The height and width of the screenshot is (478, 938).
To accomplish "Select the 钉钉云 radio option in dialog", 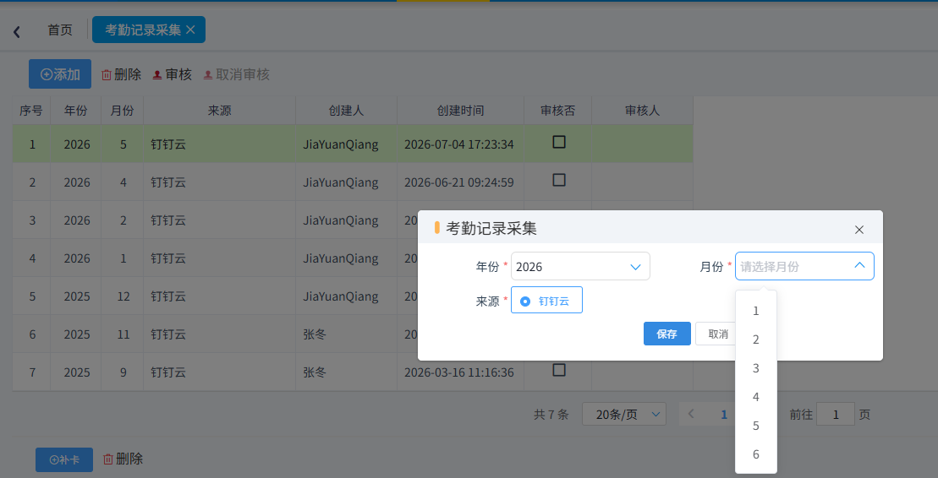I will pyautogui.click(x=546, y=301).
